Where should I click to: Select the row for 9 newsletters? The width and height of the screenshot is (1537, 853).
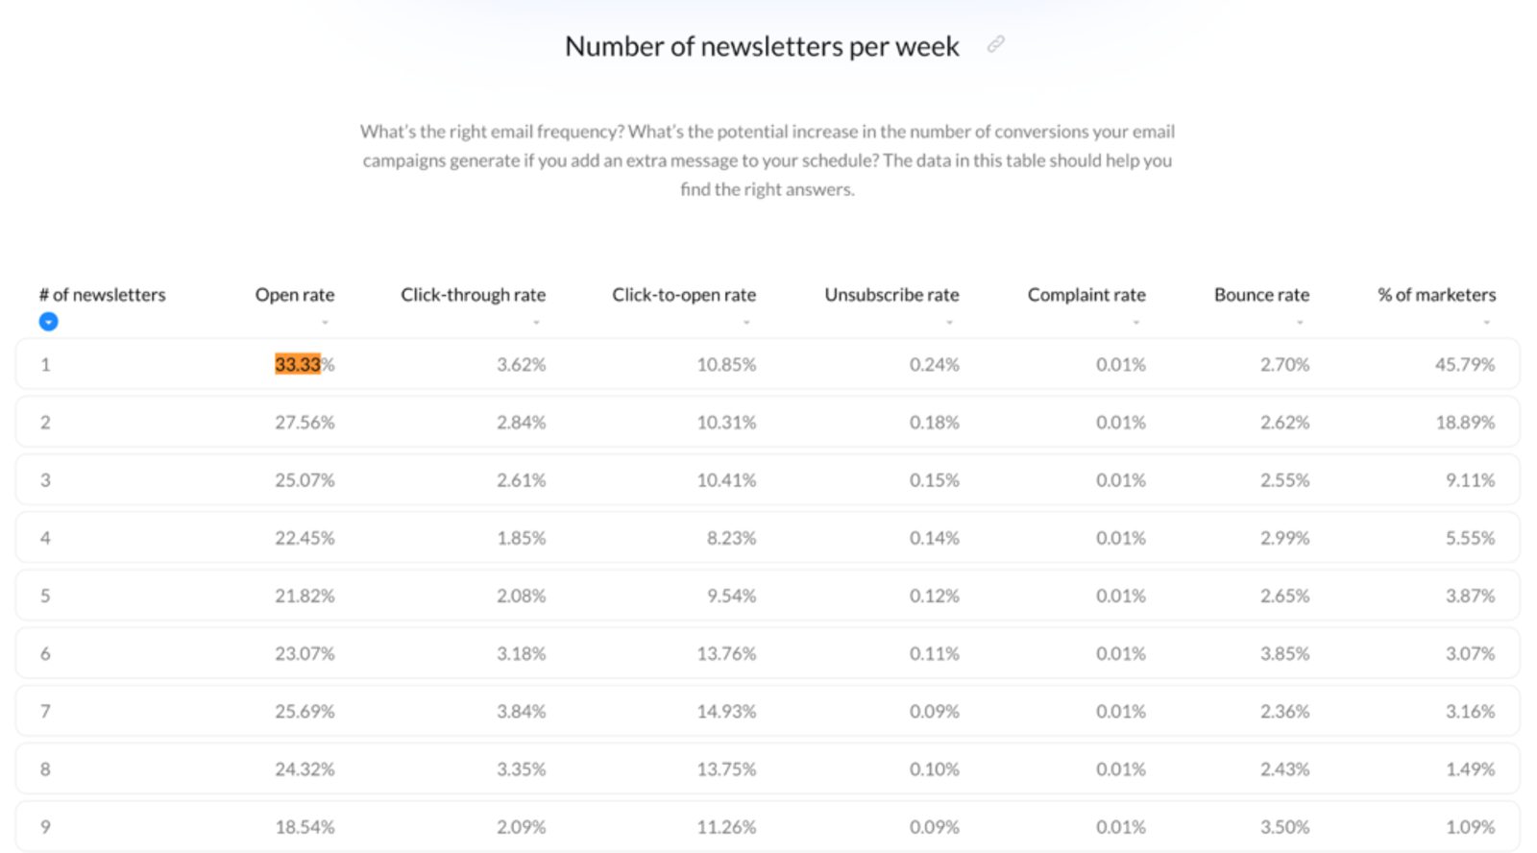(x=767, y=827)
